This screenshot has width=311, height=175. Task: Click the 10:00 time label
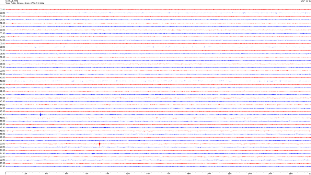[x=2, y=77]
